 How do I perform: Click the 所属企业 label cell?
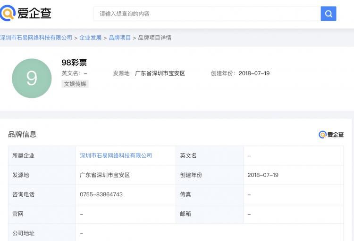pyautogui.click(x=42, y=156)
